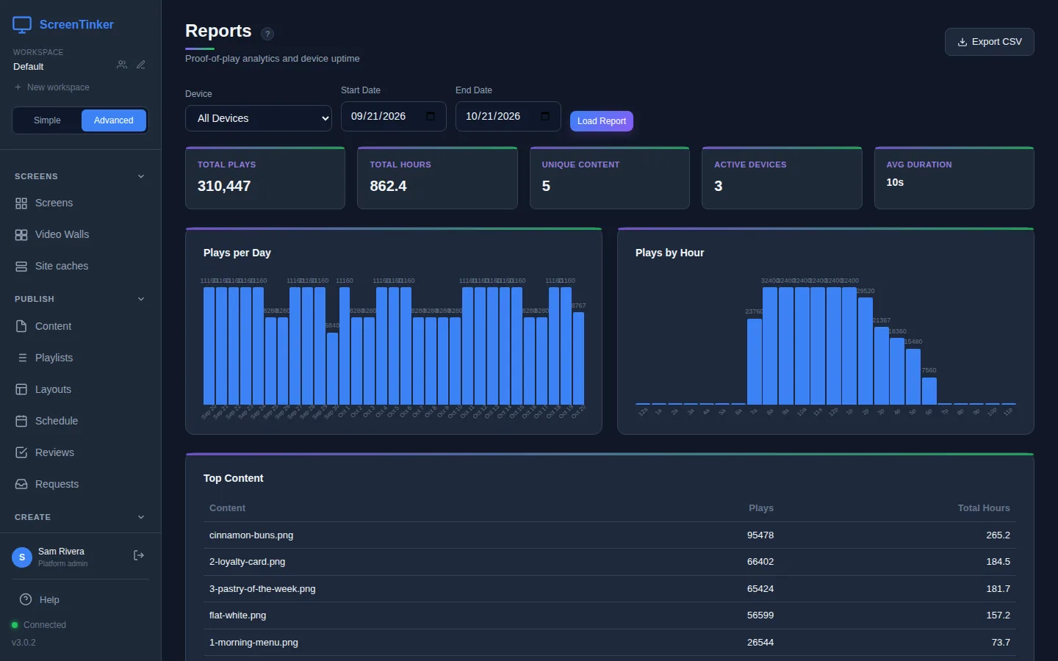Click Export CSV button
Image resolution: width=1058 pixels, height=661 pixels.
point(989,42)
